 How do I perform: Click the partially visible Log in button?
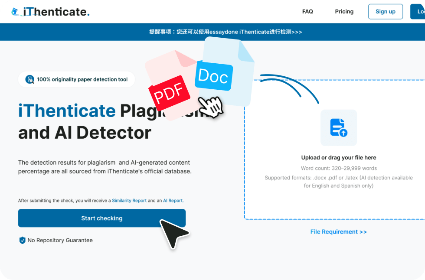418,11
